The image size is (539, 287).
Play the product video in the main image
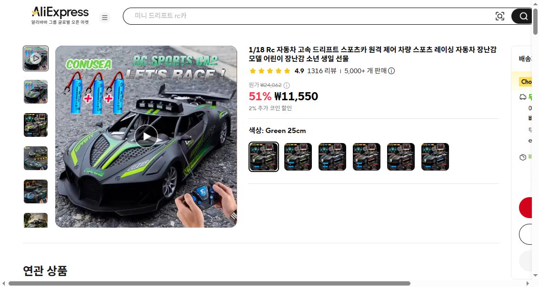(x=146, y=136)
